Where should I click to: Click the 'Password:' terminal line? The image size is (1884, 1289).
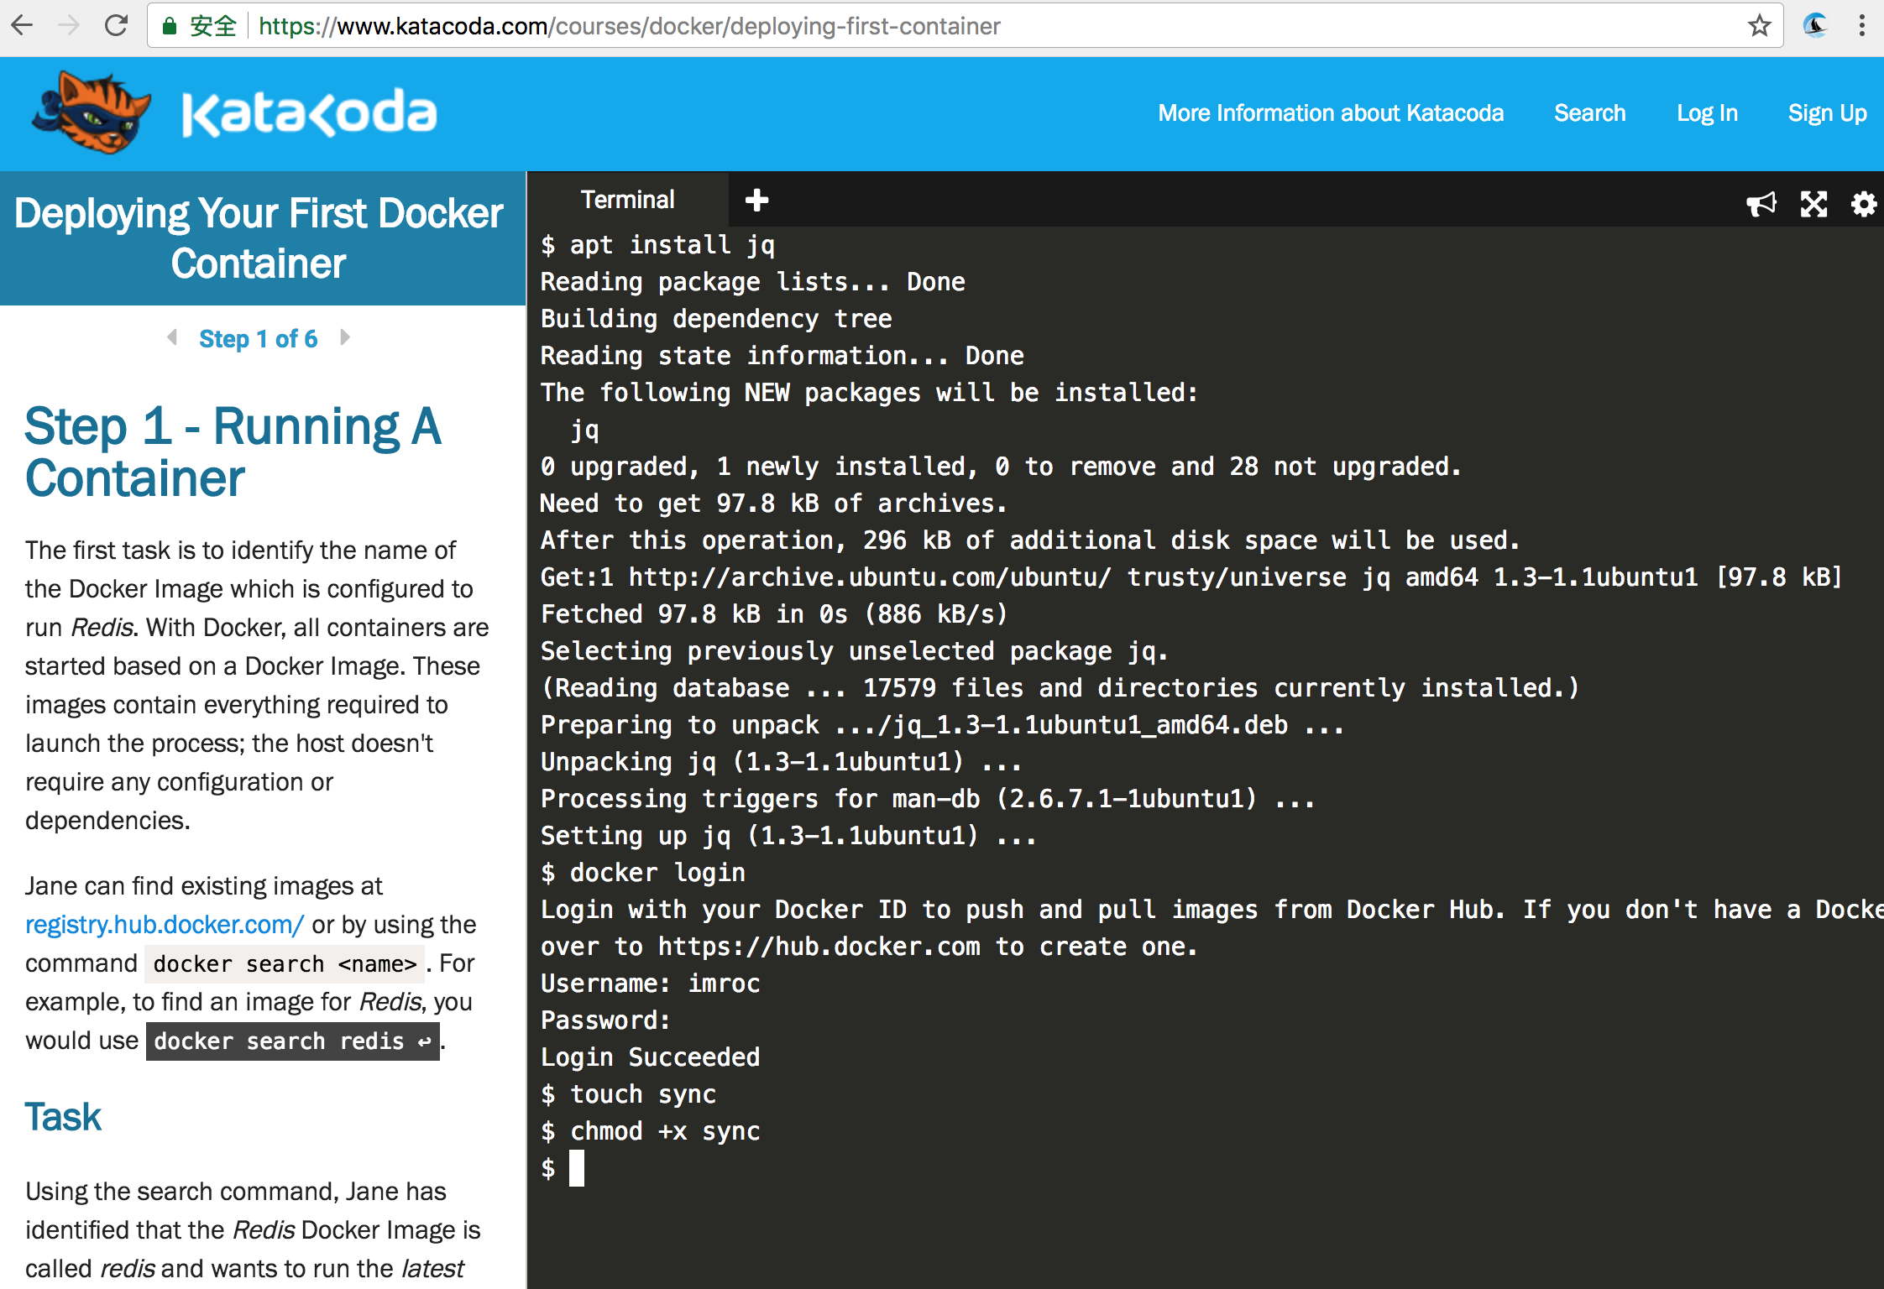pyautogui.click(x=605, y=1020)
